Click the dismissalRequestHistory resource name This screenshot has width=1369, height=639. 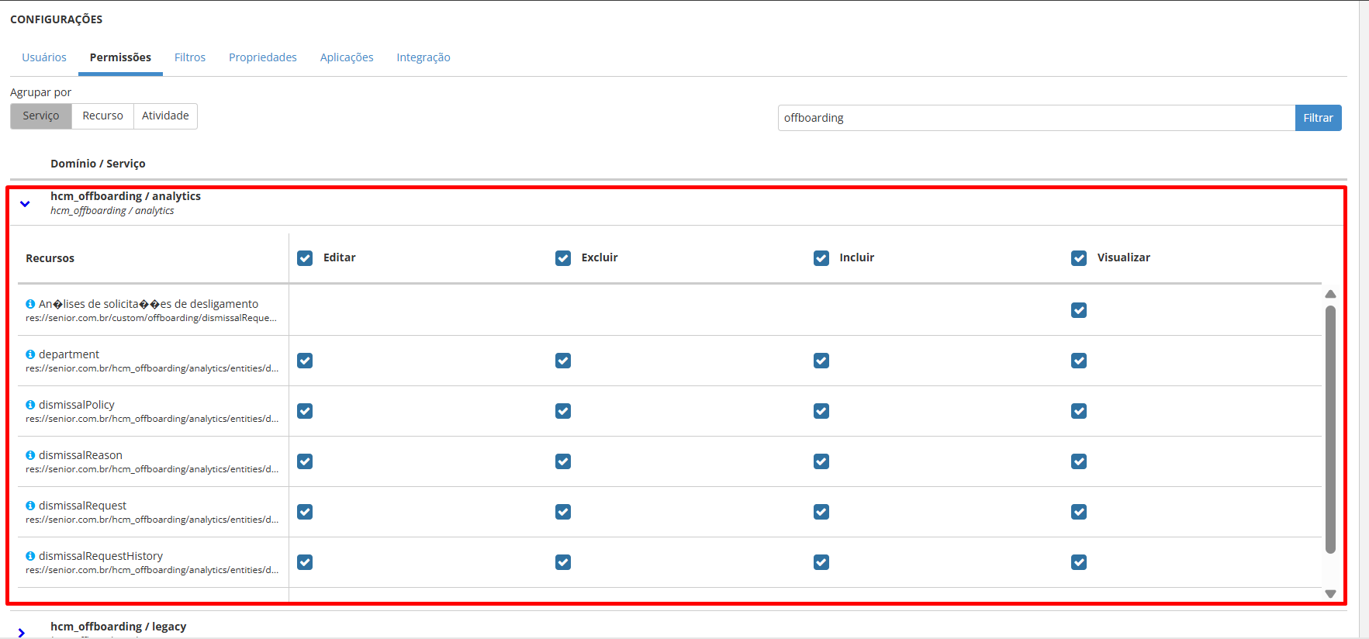coord(101,556)
